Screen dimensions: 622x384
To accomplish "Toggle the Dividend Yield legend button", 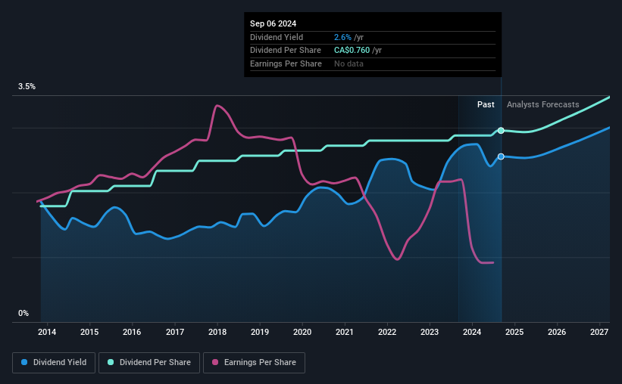I will pyautogui.click(x=54, y=363).
